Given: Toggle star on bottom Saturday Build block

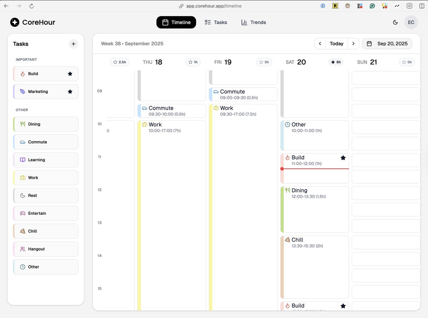Looking at the screenshot, I should pos(343,306).
